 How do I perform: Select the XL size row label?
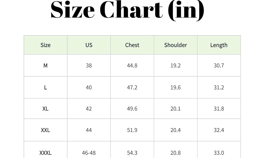[x=45, y=109]
